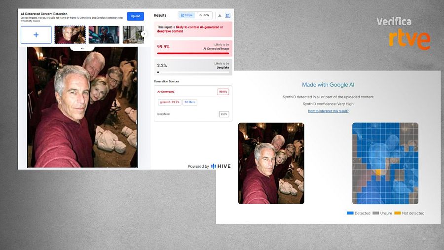Screen dimensions: 444x250
Task: Click 'AI-Generated Content Detection' title
Action: pyautogui.click(x=44, y=14)
